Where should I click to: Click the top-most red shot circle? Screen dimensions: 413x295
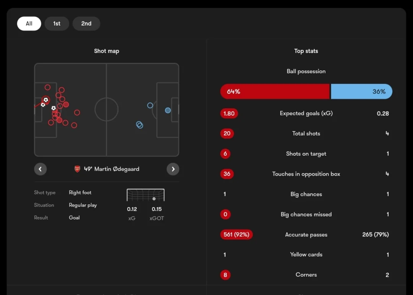(x=47, y=87)
